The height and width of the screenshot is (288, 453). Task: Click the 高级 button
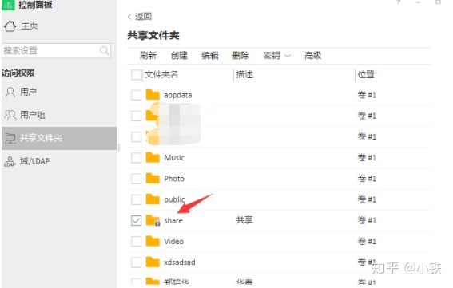pyautogui.click(x=313, y=55)
